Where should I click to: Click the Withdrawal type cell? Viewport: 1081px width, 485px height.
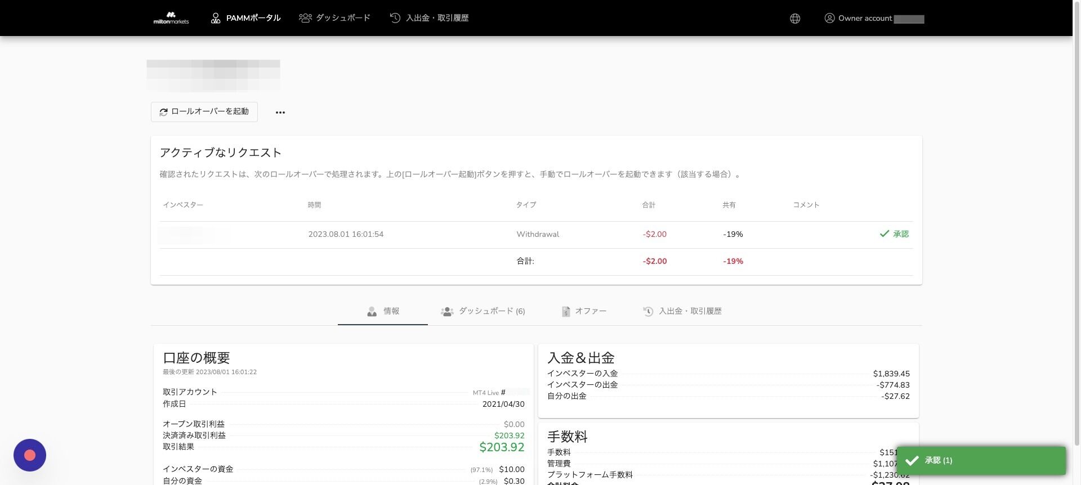[538, 235]
